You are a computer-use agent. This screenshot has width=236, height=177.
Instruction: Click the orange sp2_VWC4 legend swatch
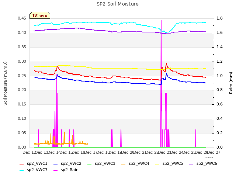pos(124,164)
